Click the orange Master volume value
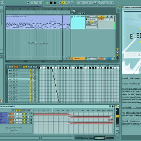 (x=102, y=59)
